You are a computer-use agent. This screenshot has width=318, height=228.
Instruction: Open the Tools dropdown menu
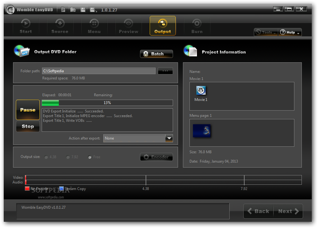pyautogui.click(x=266, y=32)
